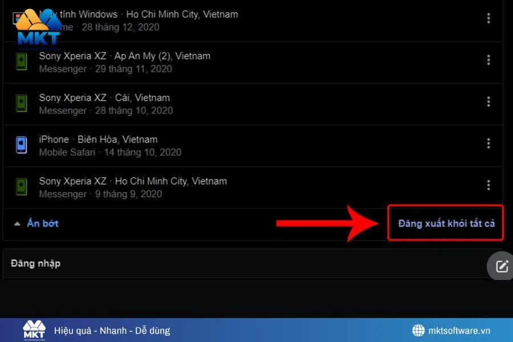Collapse the list with Ẩn bớt

click(x=43, y=223)
